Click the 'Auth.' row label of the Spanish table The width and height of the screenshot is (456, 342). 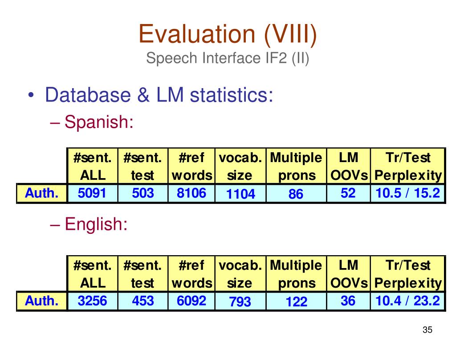41,193
